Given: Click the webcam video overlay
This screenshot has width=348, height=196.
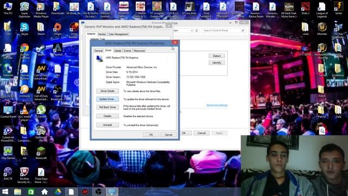Looking at the screenshot, I should 294,166.
